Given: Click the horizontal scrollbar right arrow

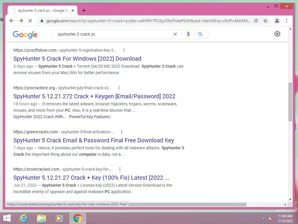Looking at the screenshot, I should (x=285, y=204).
